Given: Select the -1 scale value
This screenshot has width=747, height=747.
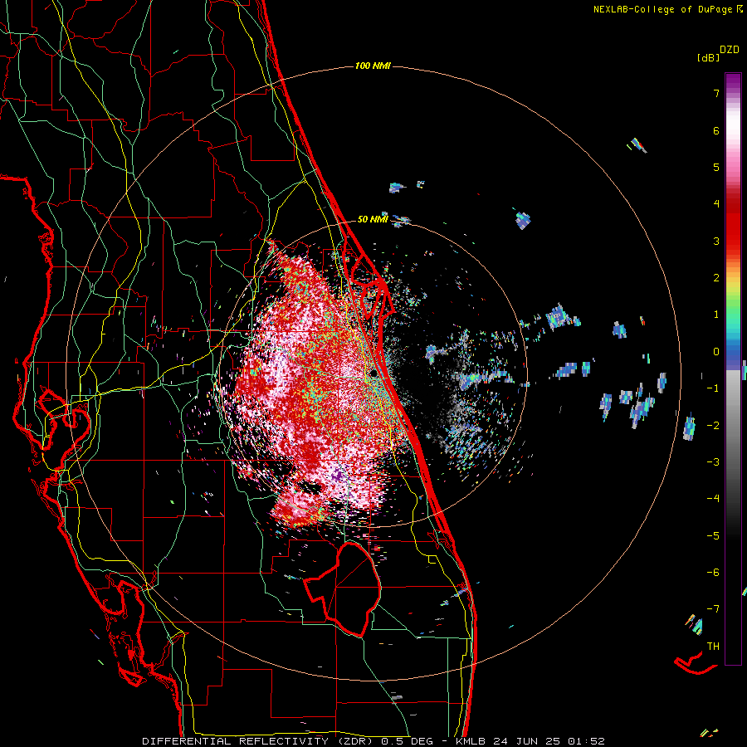Looking at the screenshot, I should point(713,388).
